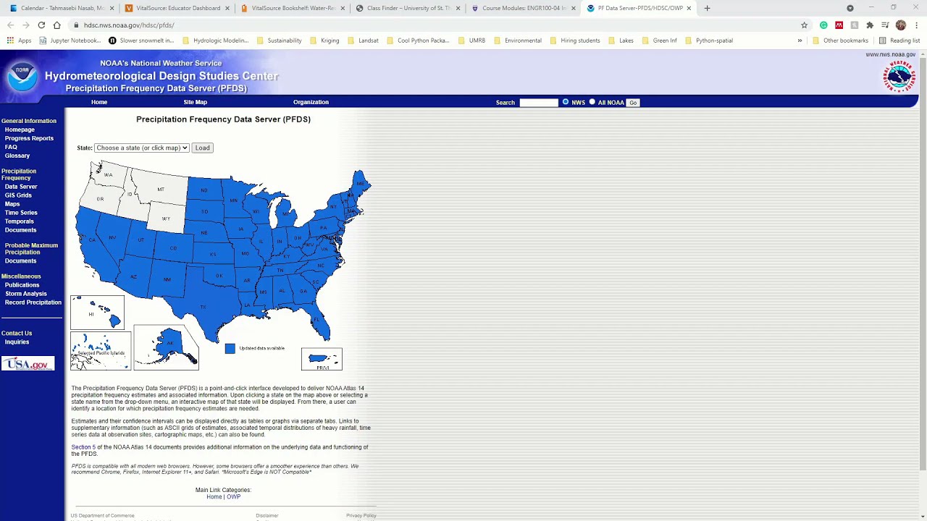927x521 pixels.
Task: Open the State selection dropdown
Action: click(x=141, y=148)
